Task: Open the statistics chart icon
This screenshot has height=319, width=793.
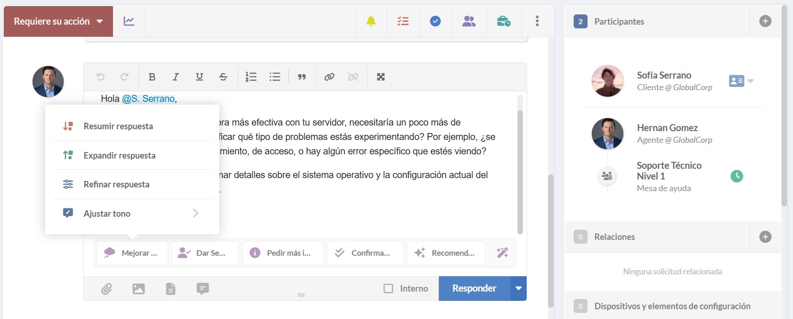Action: [129, 21]
